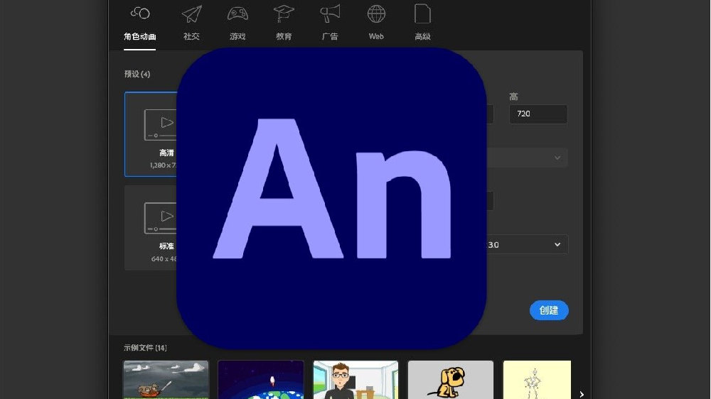711x399 pixels.
Task: Open the 高级 advanced tab
Action: pyautogui.click(x=422, y=23)
